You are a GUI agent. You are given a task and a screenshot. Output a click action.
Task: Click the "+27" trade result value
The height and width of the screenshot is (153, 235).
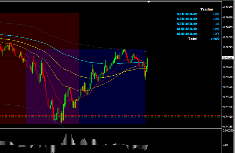coord(216,34)
